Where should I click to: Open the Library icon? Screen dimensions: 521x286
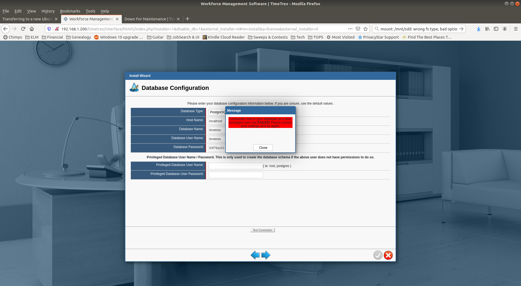487,29
